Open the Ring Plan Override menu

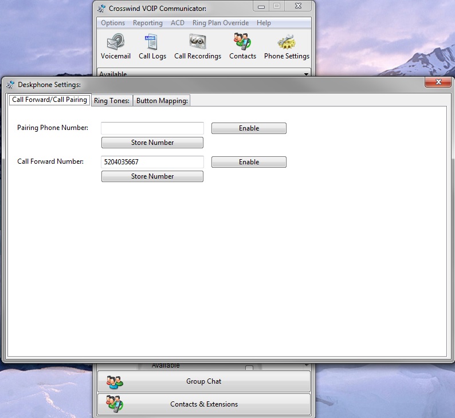point(221,23)
